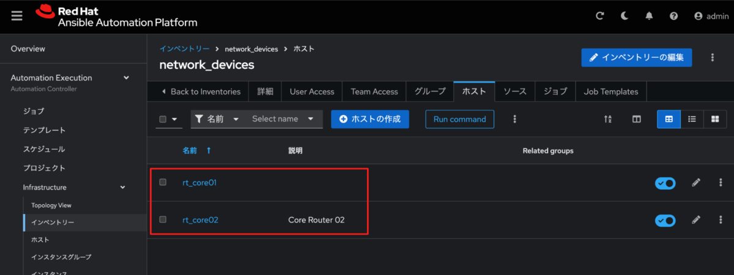This screenshot has height=275, width=734.
Task: Open kebab menu for rt_core02 row
Action: point(720,220)
